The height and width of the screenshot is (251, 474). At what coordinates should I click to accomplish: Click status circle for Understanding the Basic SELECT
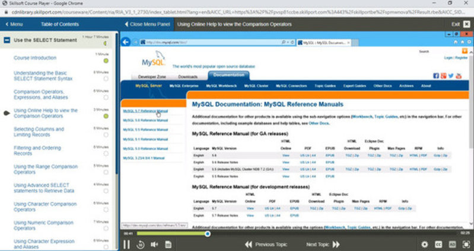click(x=106, y=79)
